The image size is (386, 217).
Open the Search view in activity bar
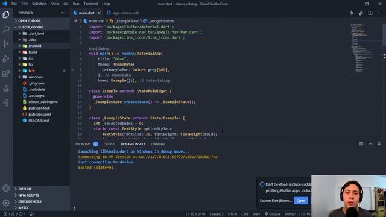[x=6, y=29]
